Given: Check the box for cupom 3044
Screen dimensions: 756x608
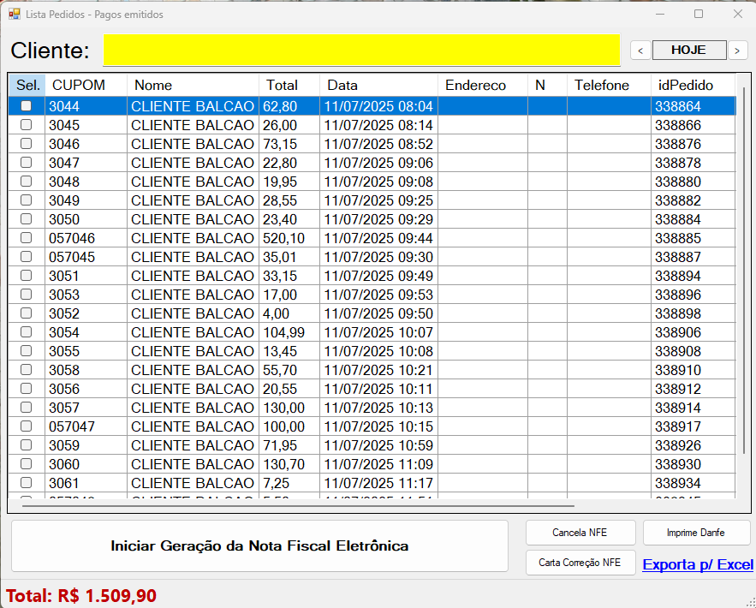Looking at the screenshot, I should click(x=27, y=106).
